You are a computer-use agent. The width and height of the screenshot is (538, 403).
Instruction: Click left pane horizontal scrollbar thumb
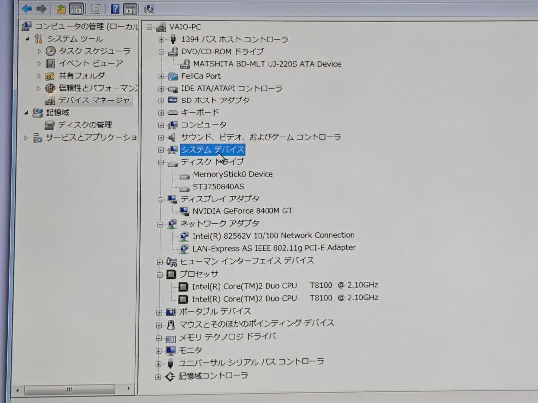70,389
